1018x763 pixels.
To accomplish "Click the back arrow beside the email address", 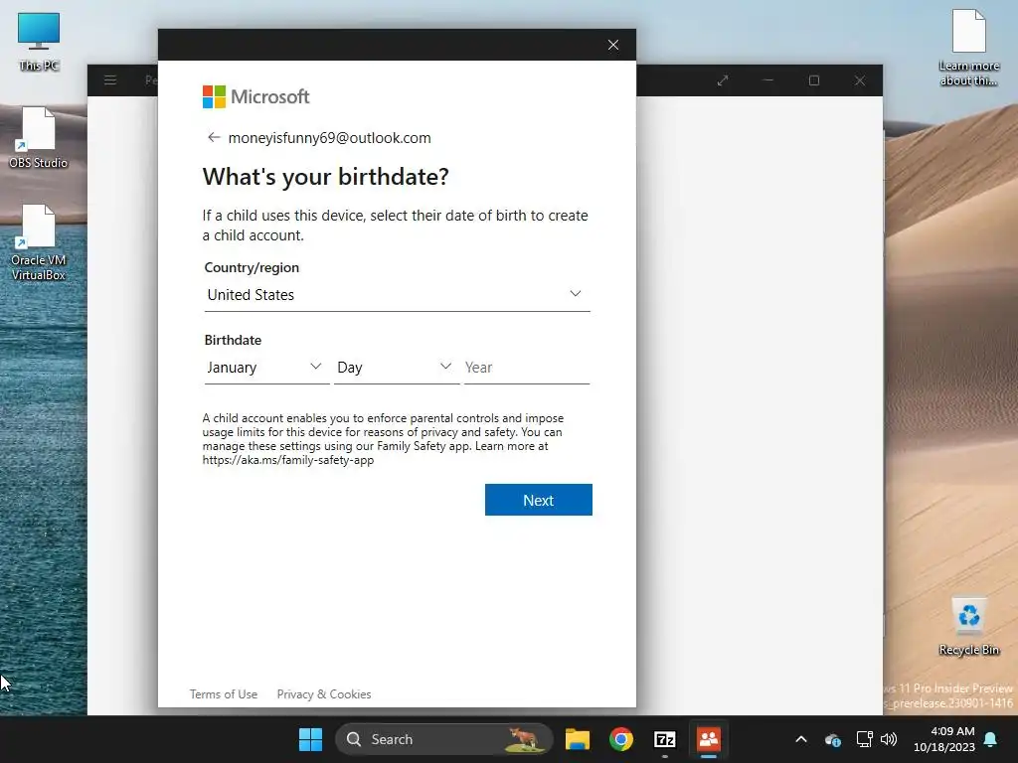I will tap(214, 137).
